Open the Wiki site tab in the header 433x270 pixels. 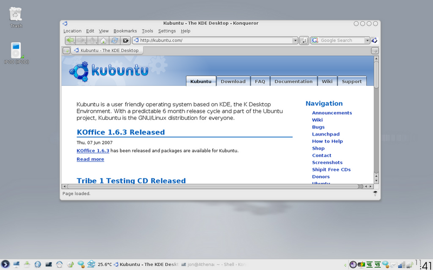point(327,82)
